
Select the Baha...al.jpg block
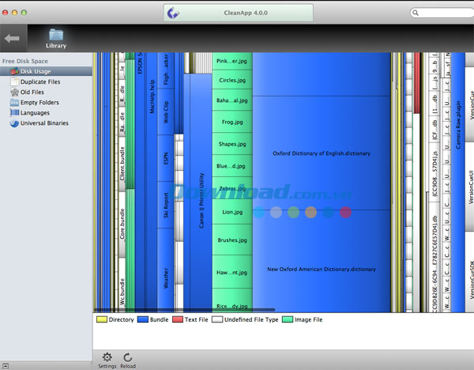click(x=232, y=100)
